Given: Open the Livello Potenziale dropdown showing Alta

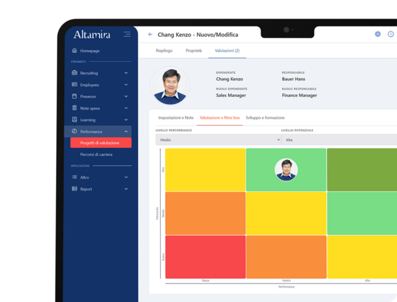Looking at the screenshot, I should 339,140.
